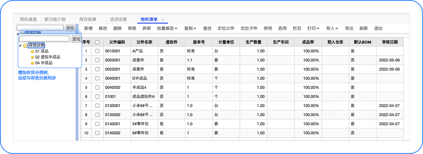Click cell 01001 in 父件编码
The height and width of the screenshot is (154, 423).
pyautogui.click(x=117, y=97)
